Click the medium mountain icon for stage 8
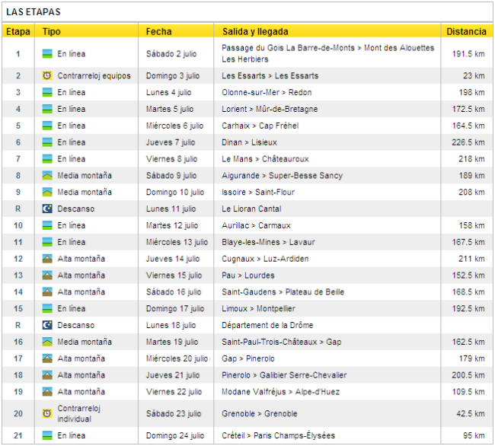 47,176
